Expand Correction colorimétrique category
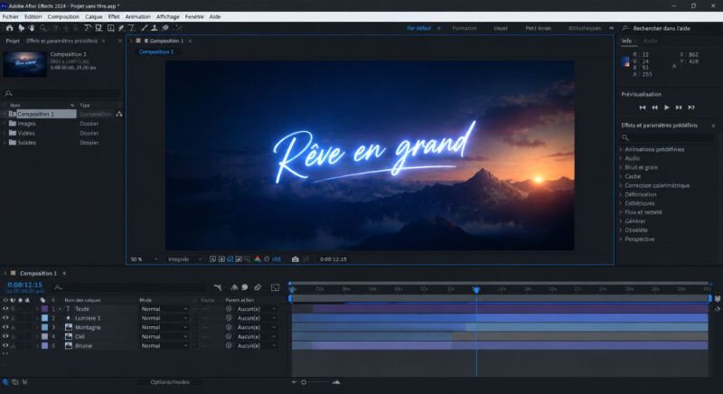Image resolution: width=723 pixels, height=394 pixels. click(621, 185)
